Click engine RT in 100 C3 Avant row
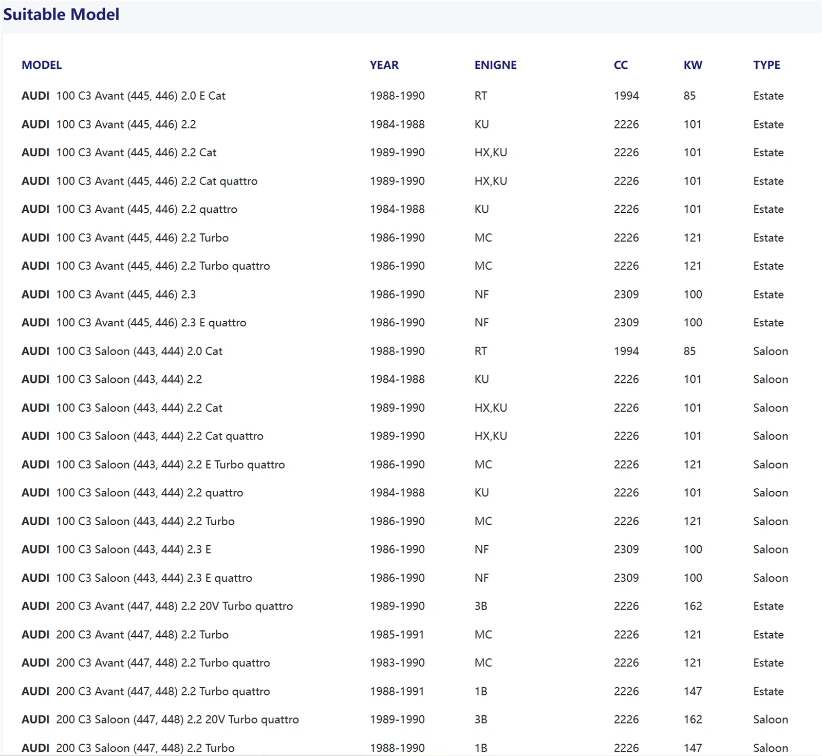 pyautogui.click(x=480, y=96)
